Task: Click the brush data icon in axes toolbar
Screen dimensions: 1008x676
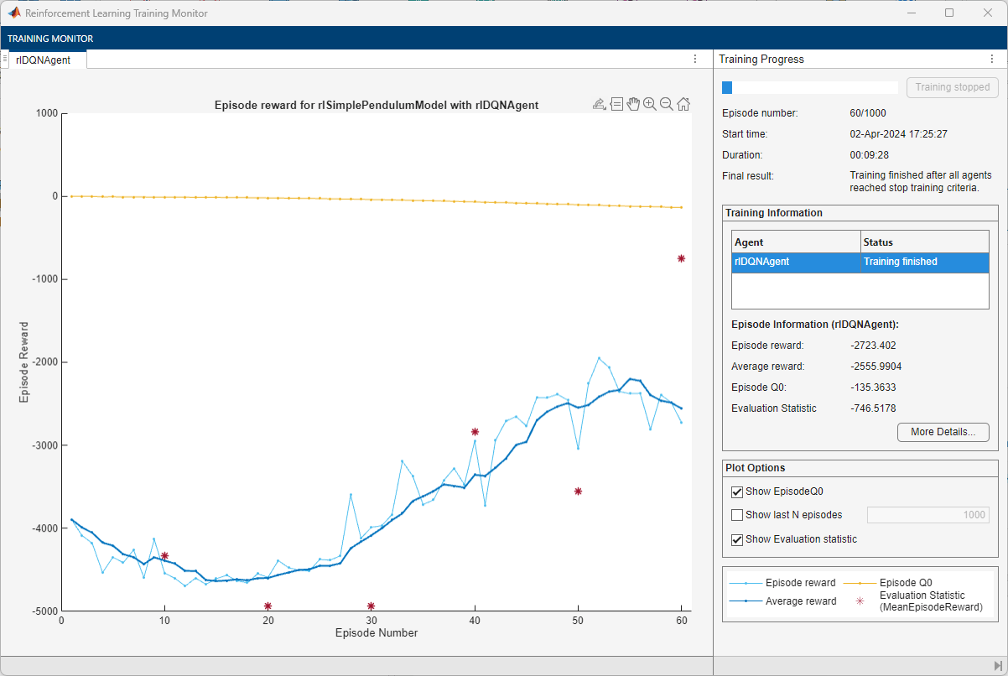Action: coord(600,104)
